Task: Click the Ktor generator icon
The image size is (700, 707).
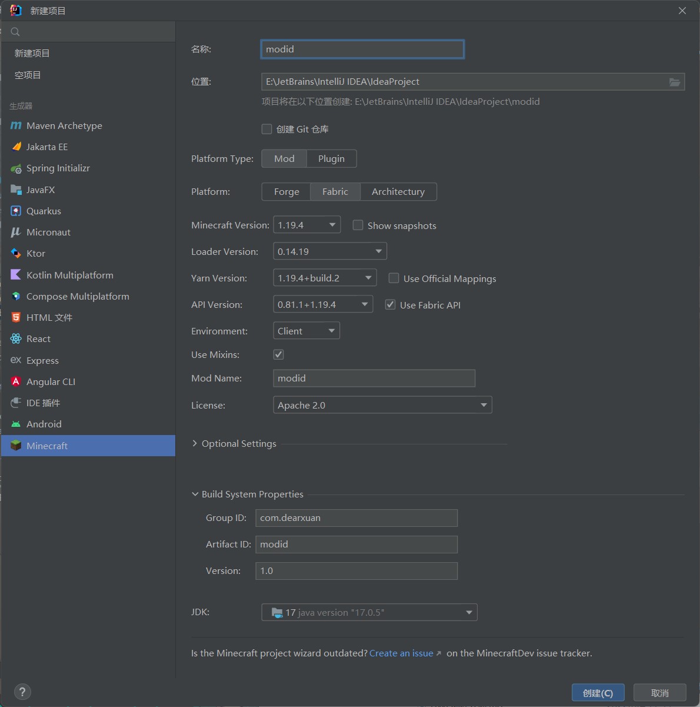Action: coord(16,253)
